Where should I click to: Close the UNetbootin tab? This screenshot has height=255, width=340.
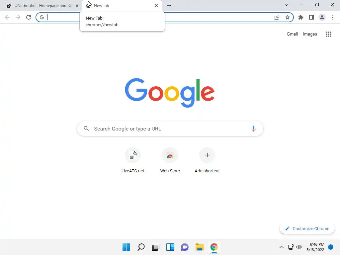coord(77,6)
